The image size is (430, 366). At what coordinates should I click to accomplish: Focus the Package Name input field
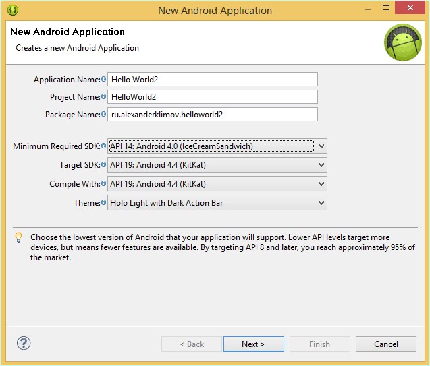tap(213, 114)
